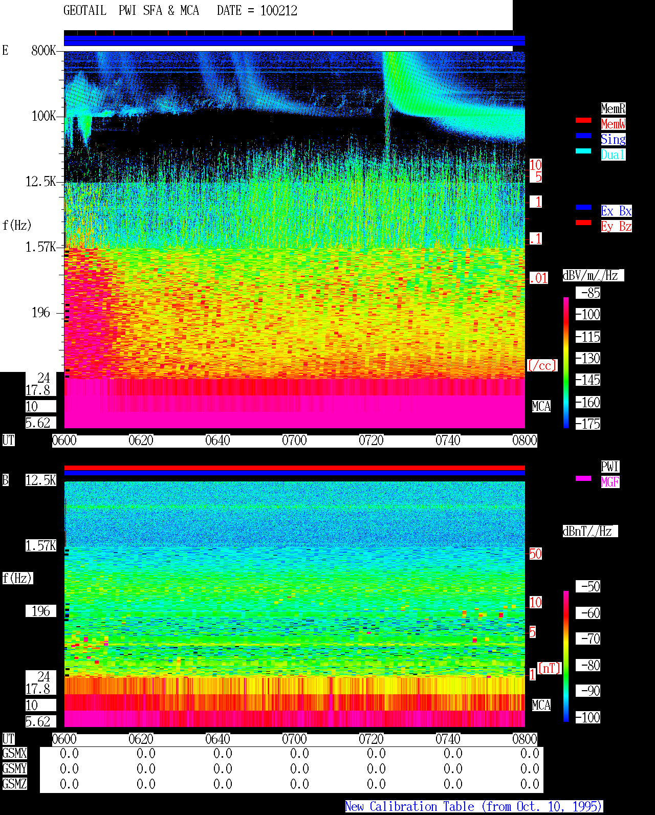This screenshot has height=815, width=655.
Task: Click the [nT] field unit label
Action: click(550, 668)
